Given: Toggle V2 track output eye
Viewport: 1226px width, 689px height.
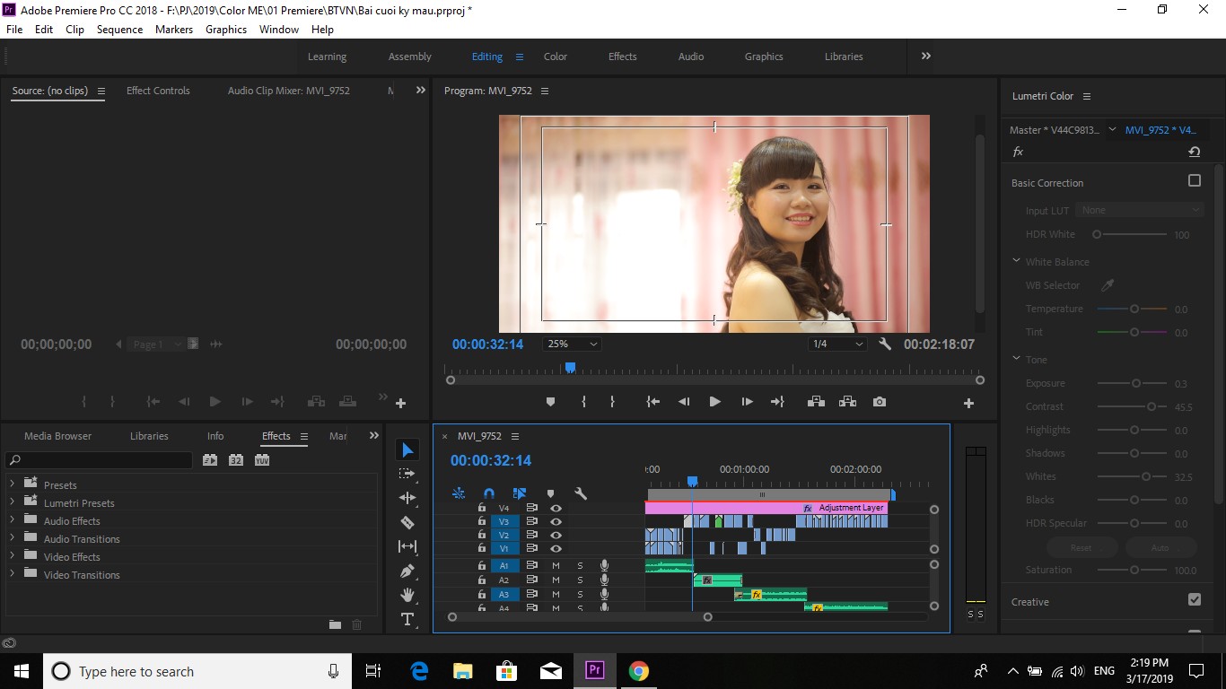Looking at the screenshot, I should click(x=556, y=535).
